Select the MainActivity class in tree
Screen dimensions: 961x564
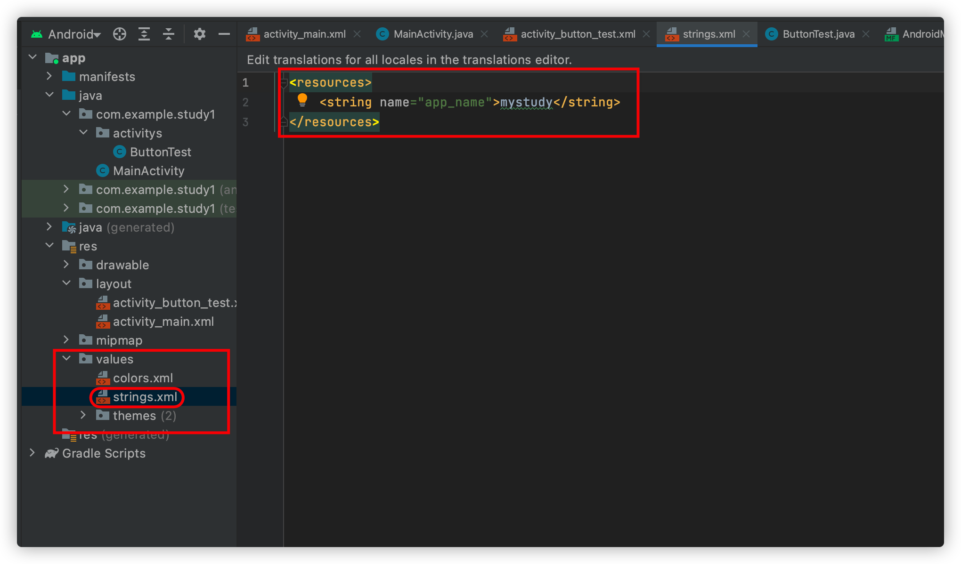tap(148, 171)
